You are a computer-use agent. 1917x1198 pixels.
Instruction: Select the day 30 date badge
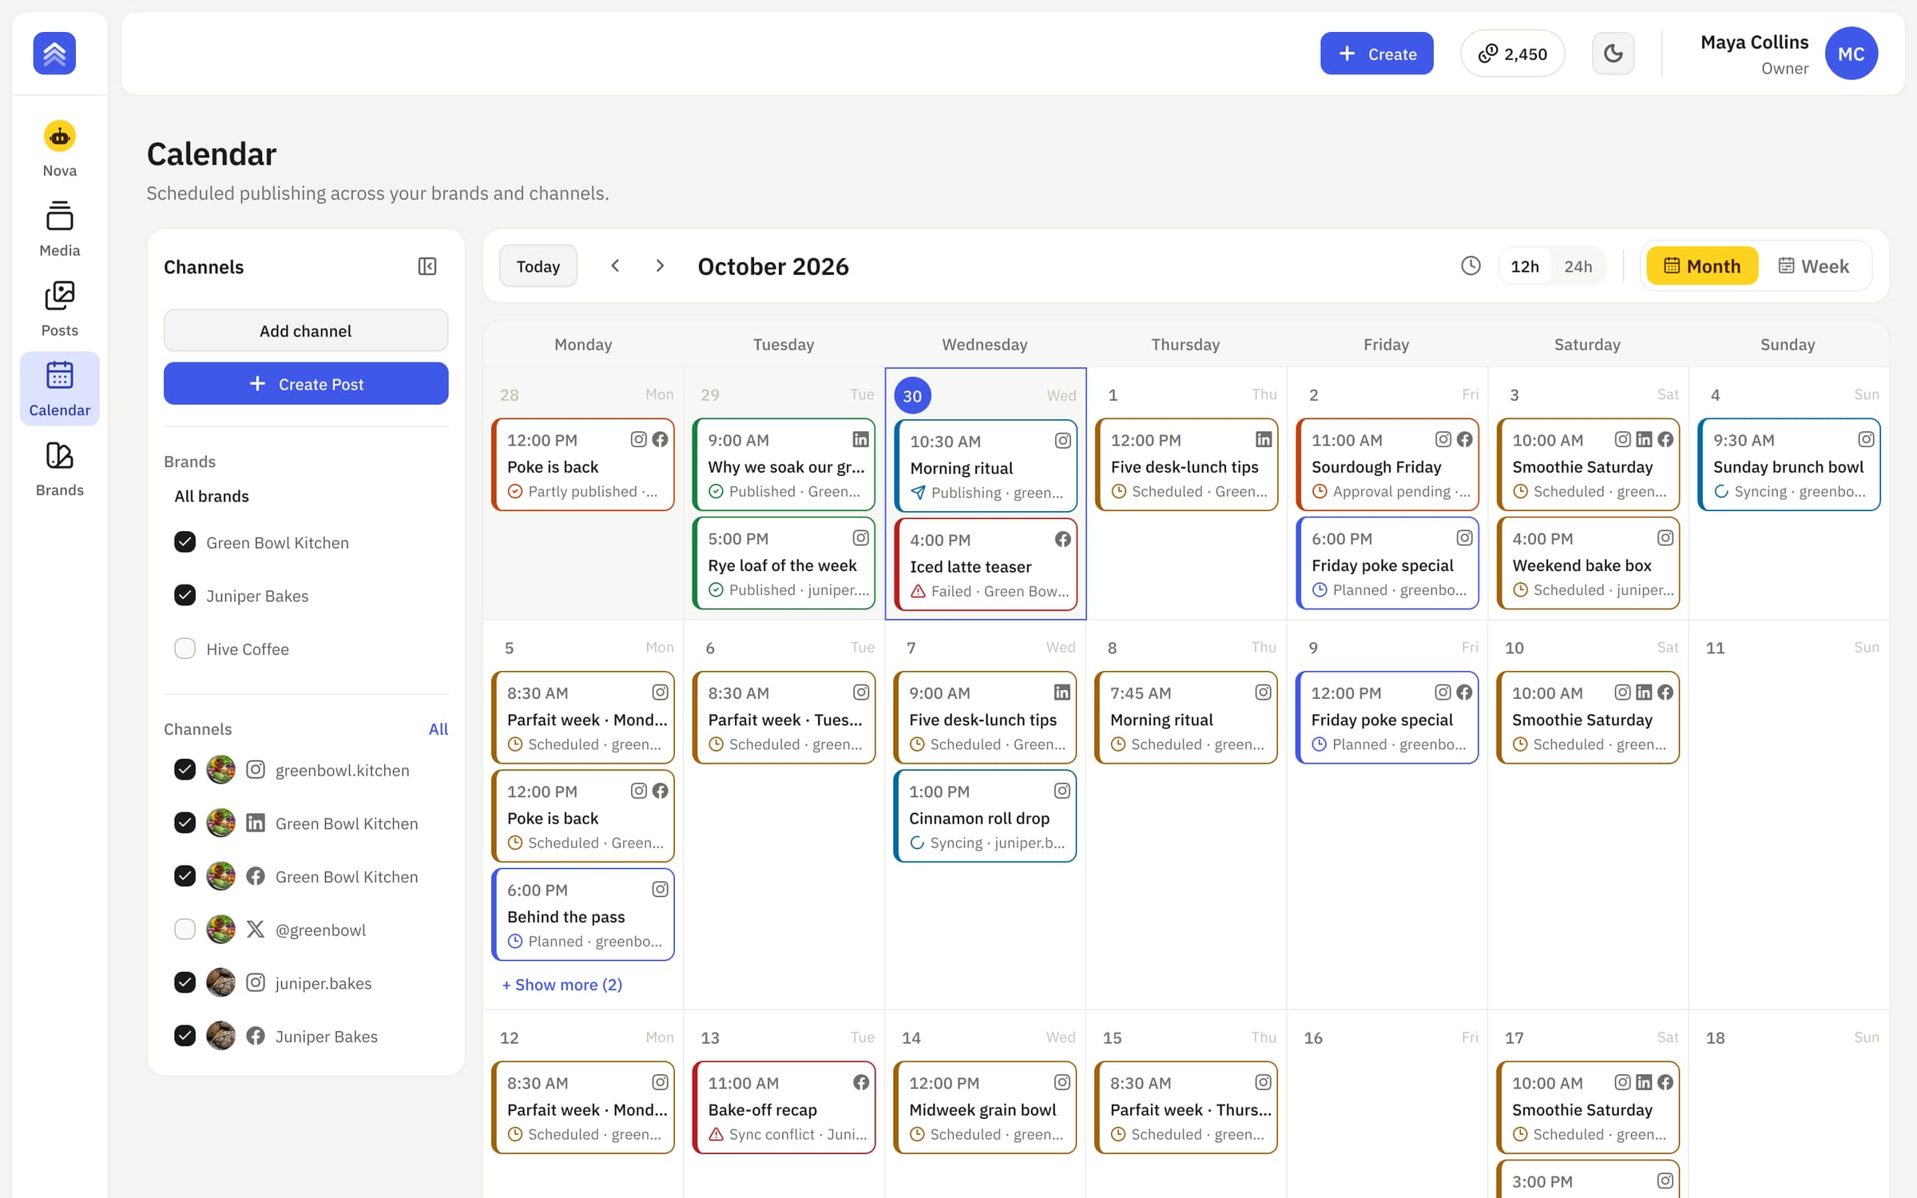pos(912,395)
